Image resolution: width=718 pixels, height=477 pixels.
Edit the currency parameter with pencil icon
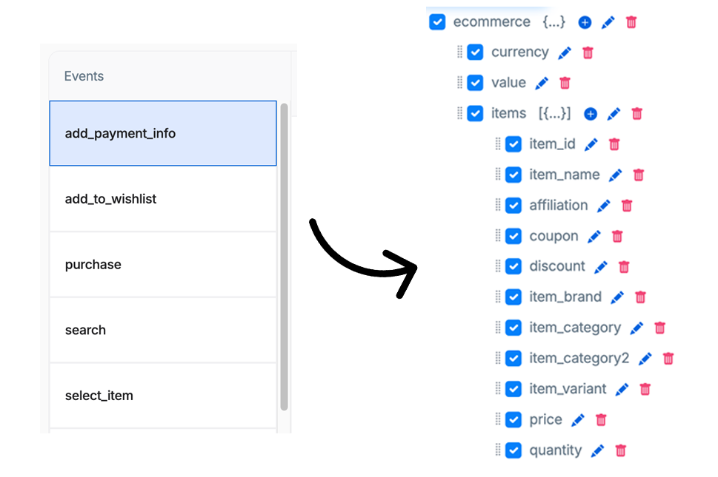pyautogui.click(x=565, y=53)
